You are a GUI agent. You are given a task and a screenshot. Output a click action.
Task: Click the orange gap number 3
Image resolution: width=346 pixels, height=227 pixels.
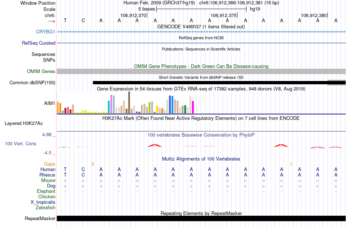93,164
